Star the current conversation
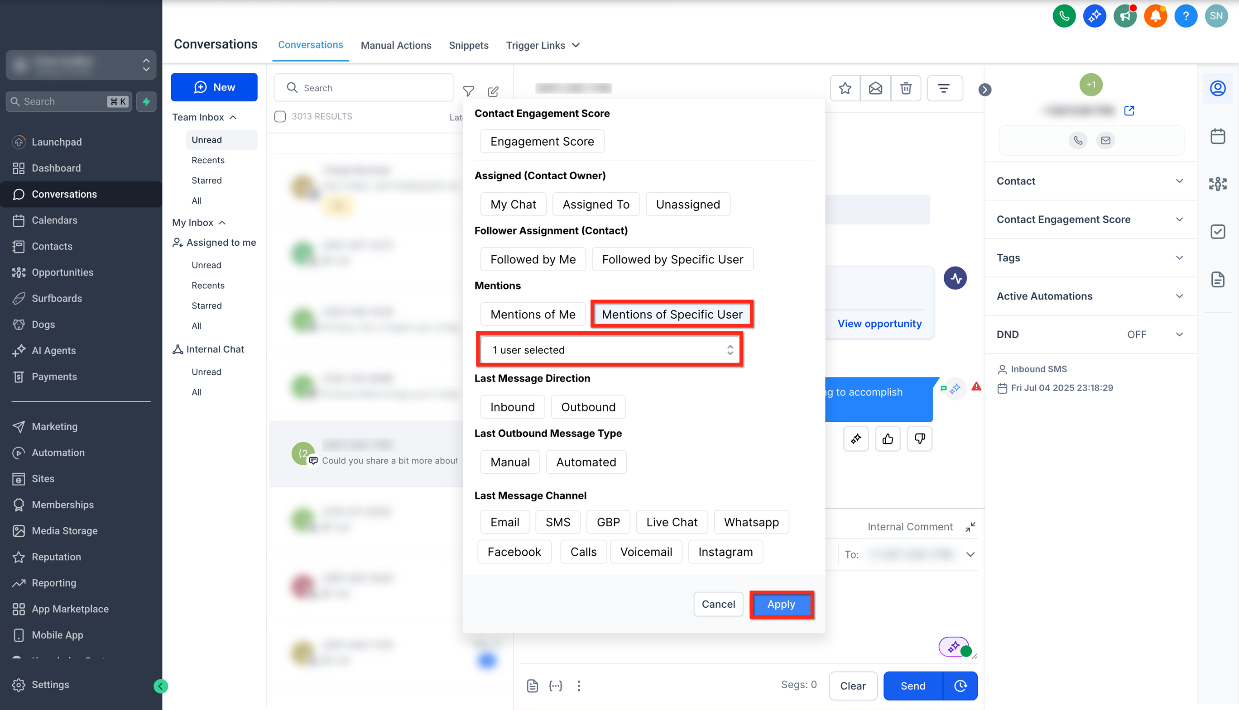Viewport: 1239px width, 710px height. pyautogui.click(x=845, y=88)
